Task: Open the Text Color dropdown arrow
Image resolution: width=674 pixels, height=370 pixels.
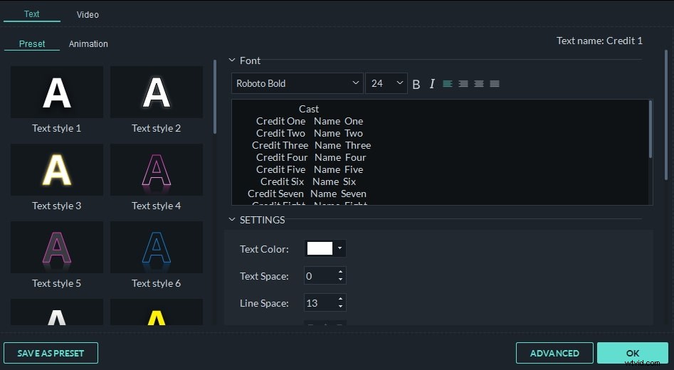Action: pos(339,248)
